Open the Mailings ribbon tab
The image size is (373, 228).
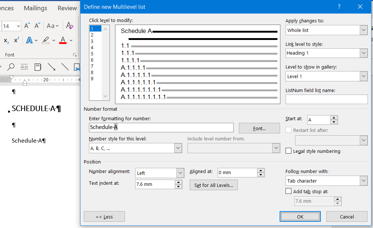35,8
